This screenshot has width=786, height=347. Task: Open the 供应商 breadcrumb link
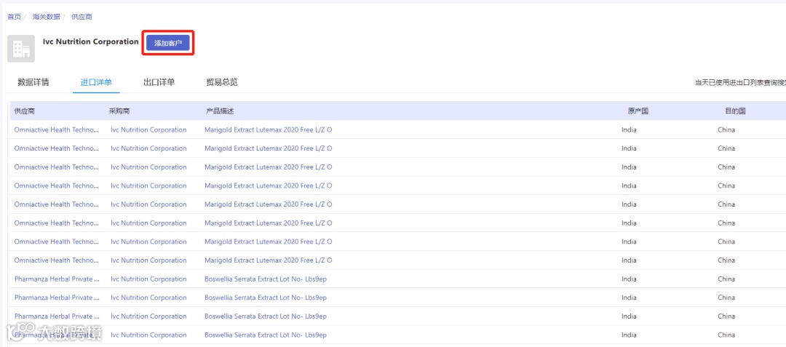coord(82,17)
